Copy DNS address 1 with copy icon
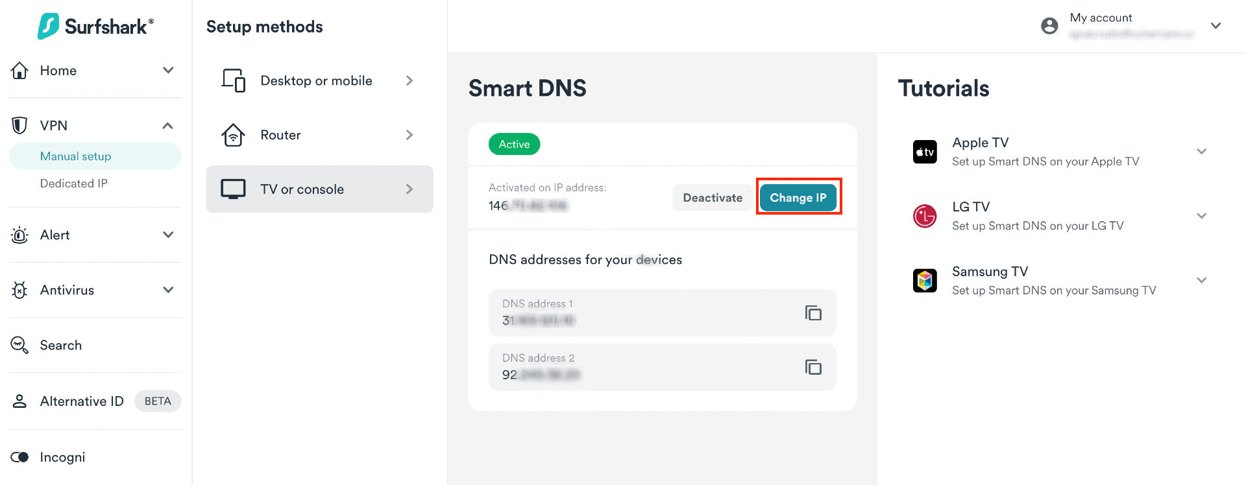1246x485 pixels. pyautogui.click(x=813, y=313)
